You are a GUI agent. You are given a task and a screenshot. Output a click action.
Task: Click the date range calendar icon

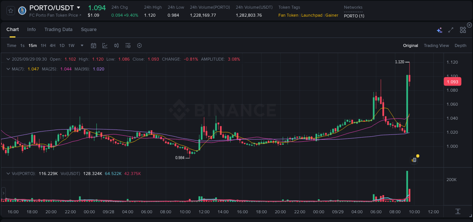click(x=93, y=45)
